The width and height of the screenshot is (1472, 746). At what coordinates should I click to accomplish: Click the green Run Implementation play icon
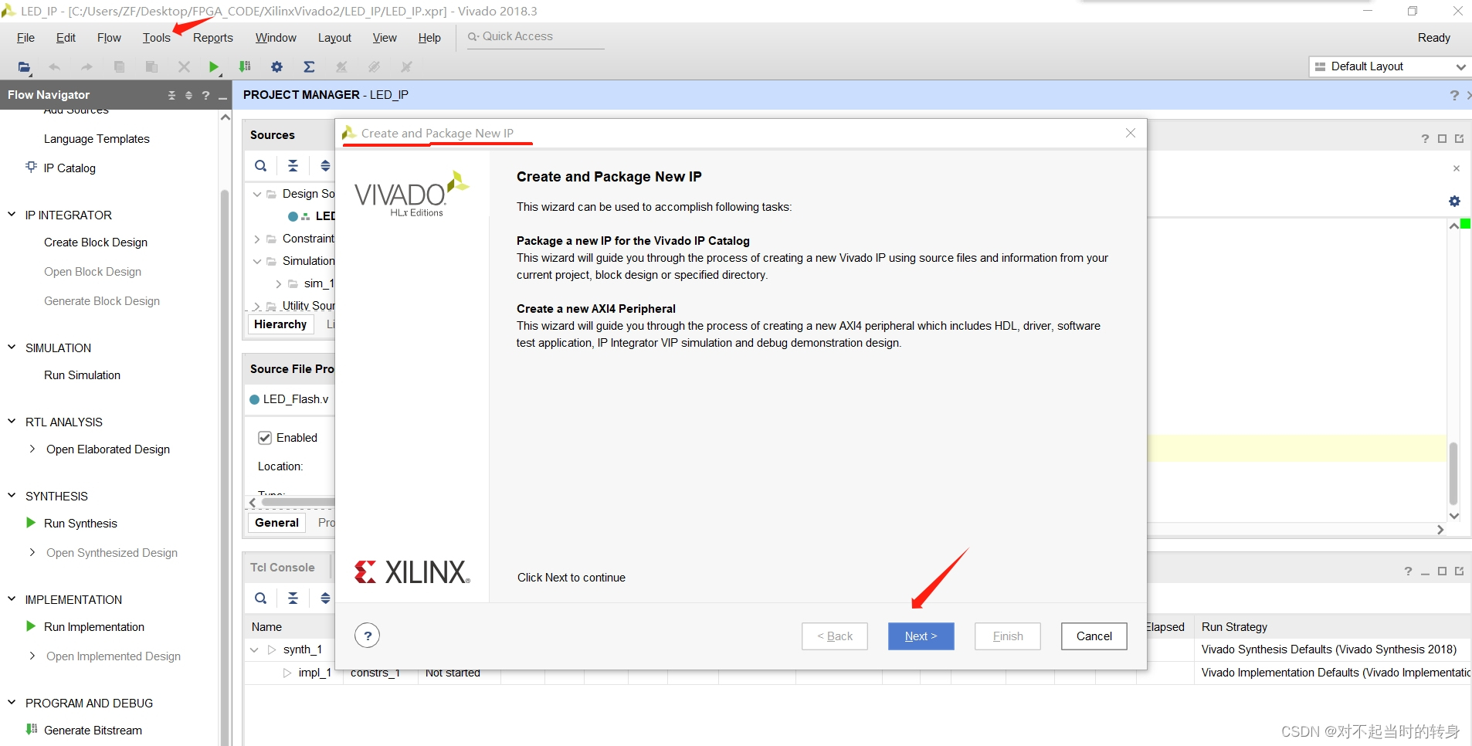tap(31, 626)
